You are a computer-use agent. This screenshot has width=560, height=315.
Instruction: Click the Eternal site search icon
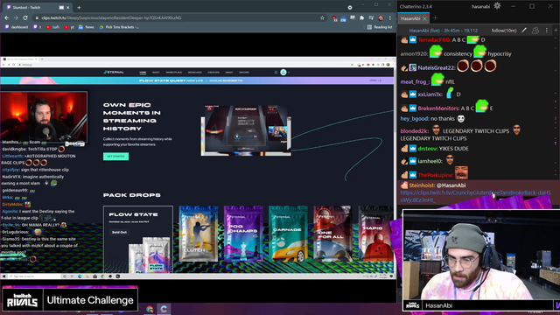[276, 73]
